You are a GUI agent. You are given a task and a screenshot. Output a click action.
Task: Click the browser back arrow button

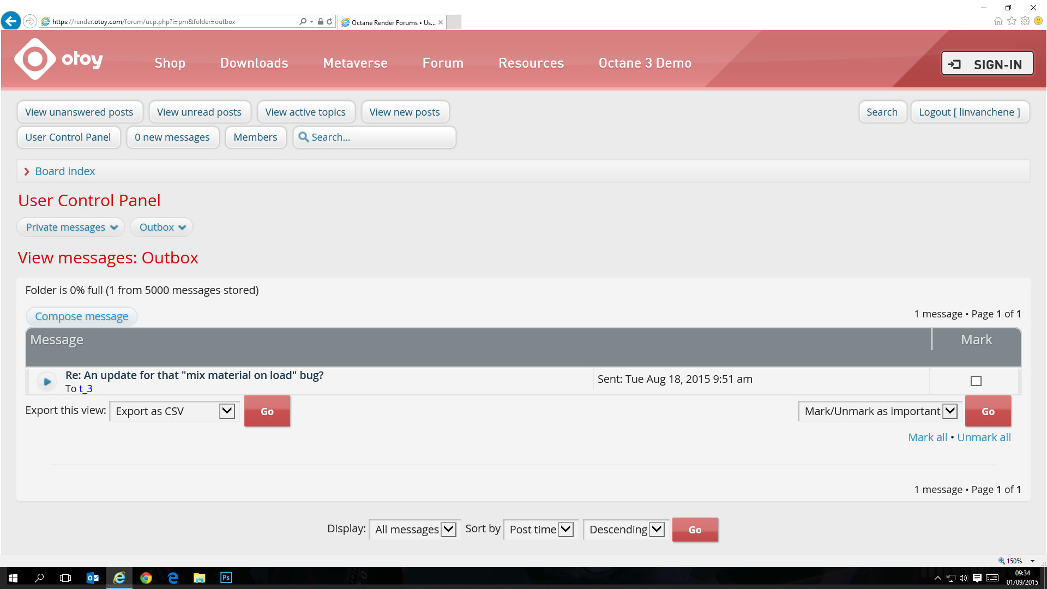(11, 21)
